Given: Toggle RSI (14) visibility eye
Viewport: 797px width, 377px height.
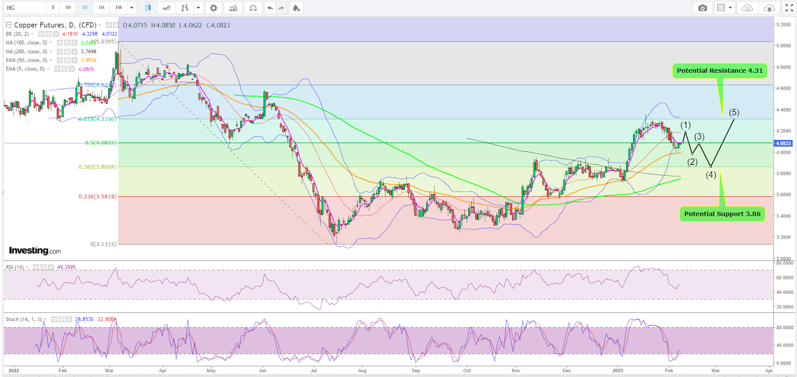Looking at the screenshot, I should pyautogui.click(x=36, y=267).
